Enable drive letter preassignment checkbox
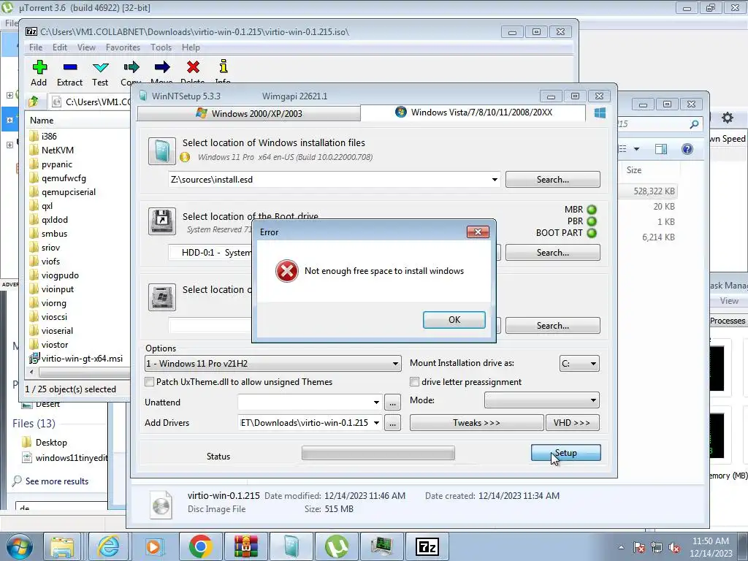The width and height of the screenshot is (748, 561). 415,382
